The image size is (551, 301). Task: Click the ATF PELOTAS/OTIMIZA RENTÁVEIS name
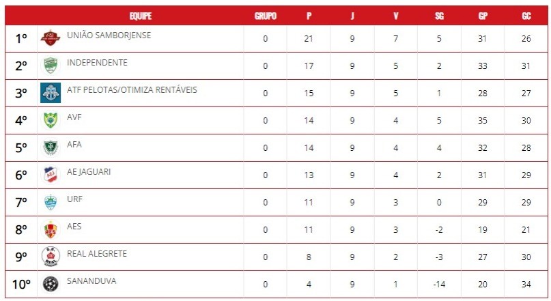point(132,90)
